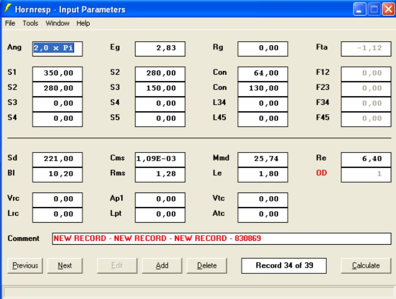Go to the Next record
The width and height of the screenshot is (396, 299).
[x=64, y=266]
